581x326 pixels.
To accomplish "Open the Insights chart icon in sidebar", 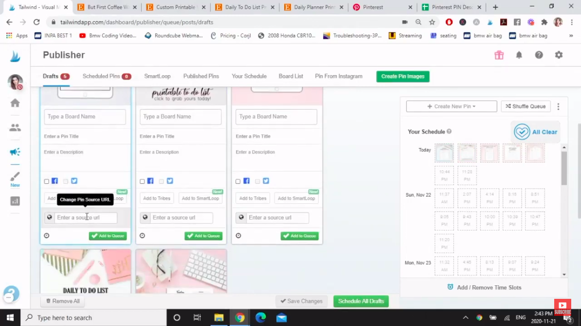I will click(15, 201).
